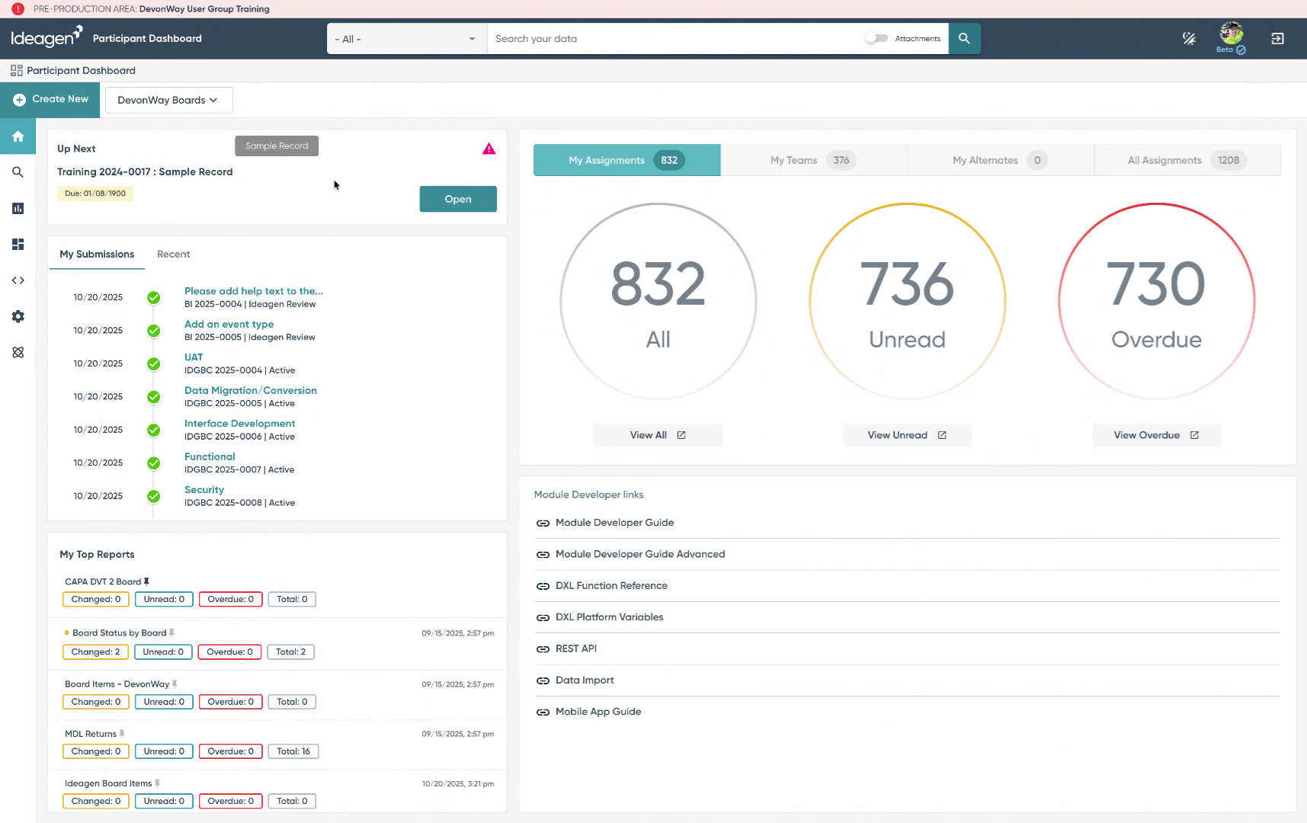Open the Module Developer Guide link
The width and height of the screenshot is (1307, 823).
(x=614, y=523)
